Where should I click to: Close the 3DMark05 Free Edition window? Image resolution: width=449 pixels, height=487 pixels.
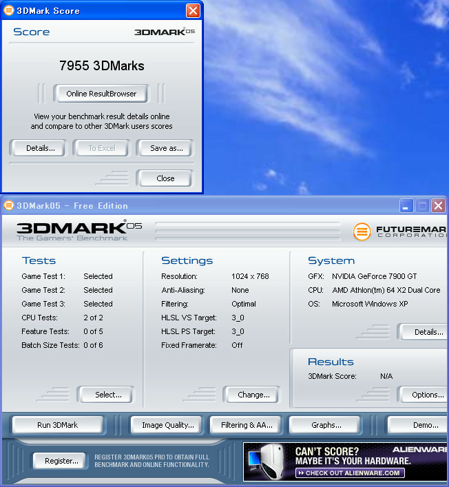[438, 205]
